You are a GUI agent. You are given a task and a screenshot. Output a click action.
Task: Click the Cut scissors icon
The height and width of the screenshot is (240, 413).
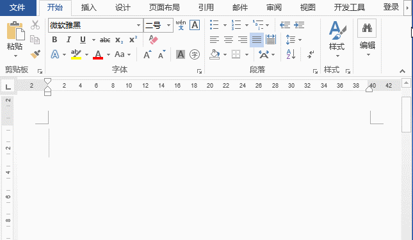(35, 25)
